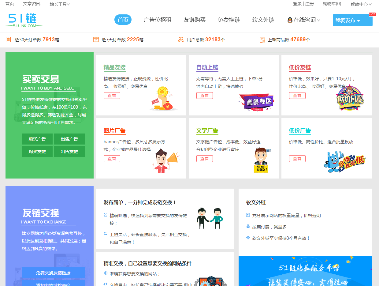Click the 51链站长服务平台 banner
The height and width of the screenshot is (286, 379).
[305, 271]
